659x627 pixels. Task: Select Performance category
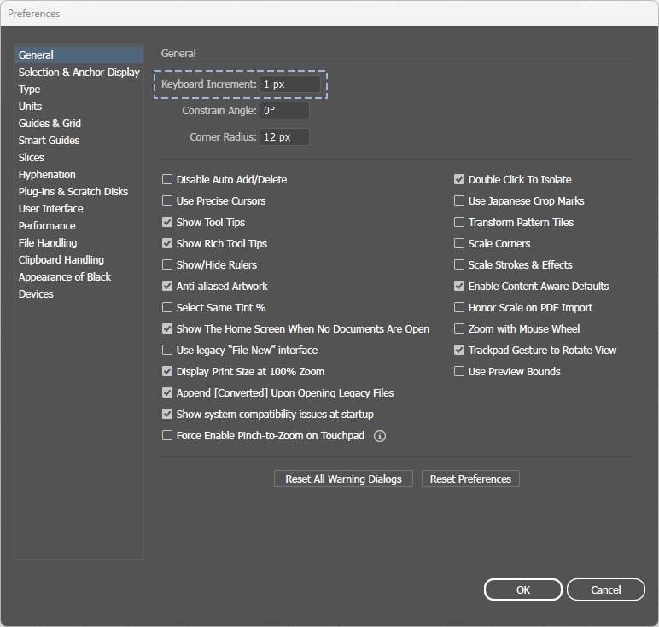click(79, 226)
